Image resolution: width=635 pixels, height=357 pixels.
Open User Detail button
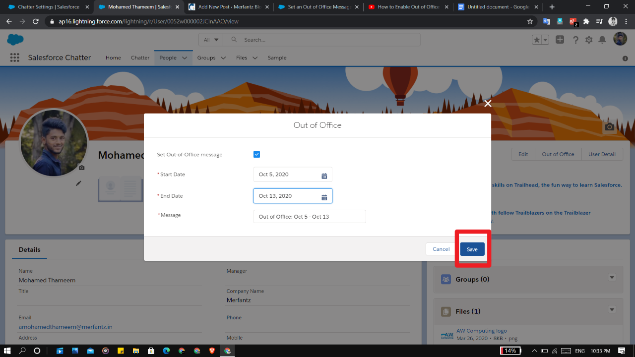(x=602, y=154)
